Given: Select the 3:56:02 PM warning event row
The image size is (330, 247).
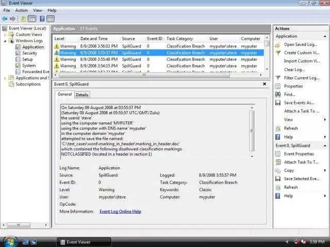Looking at the screenshot, I should click(x=158, y=46).
